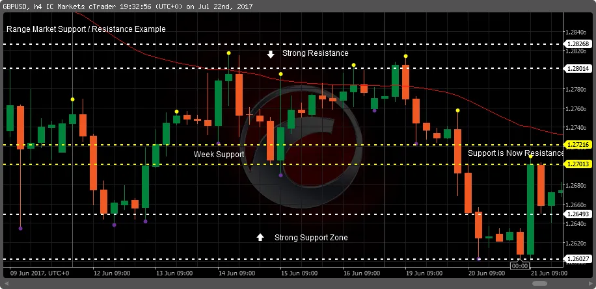Click the 1.2620 price axis value
The image size is (596, 289).
576,243
